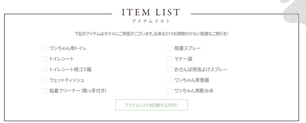Click the hotel items description sentence

click(x=152, y=34)
